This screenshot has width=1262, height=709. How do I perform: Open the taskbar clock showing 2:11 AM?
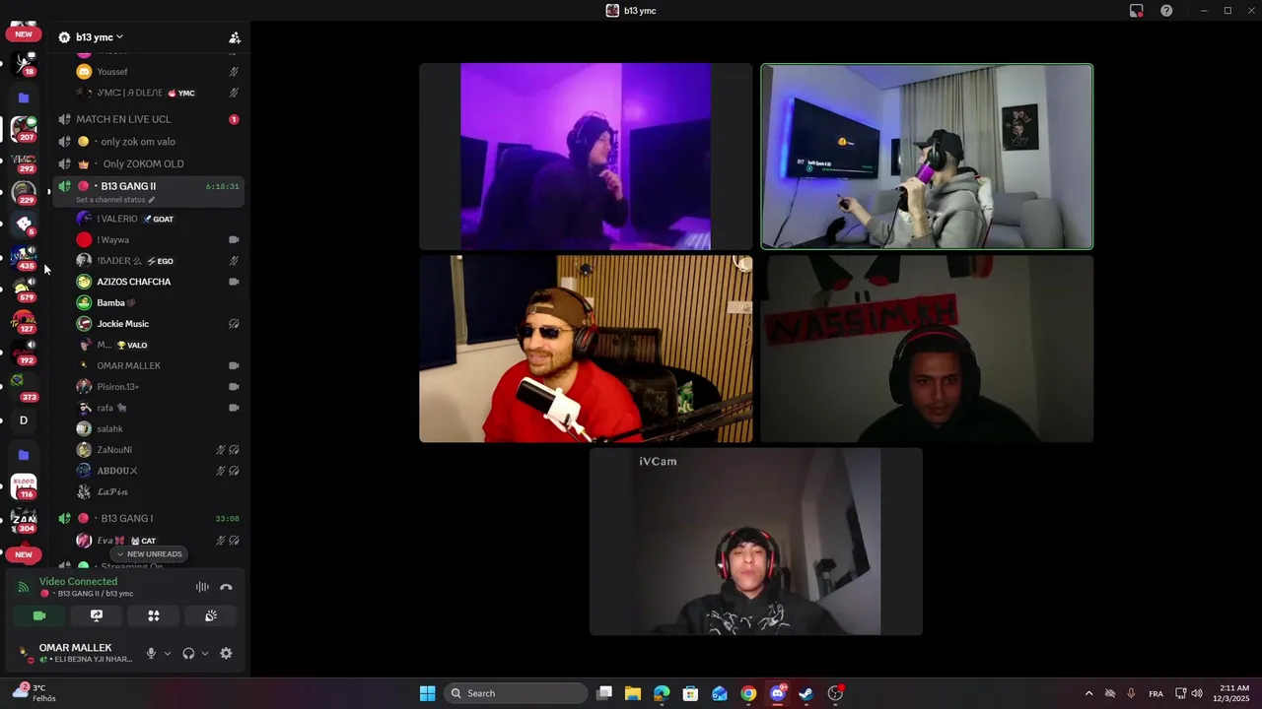(1233, 693)
